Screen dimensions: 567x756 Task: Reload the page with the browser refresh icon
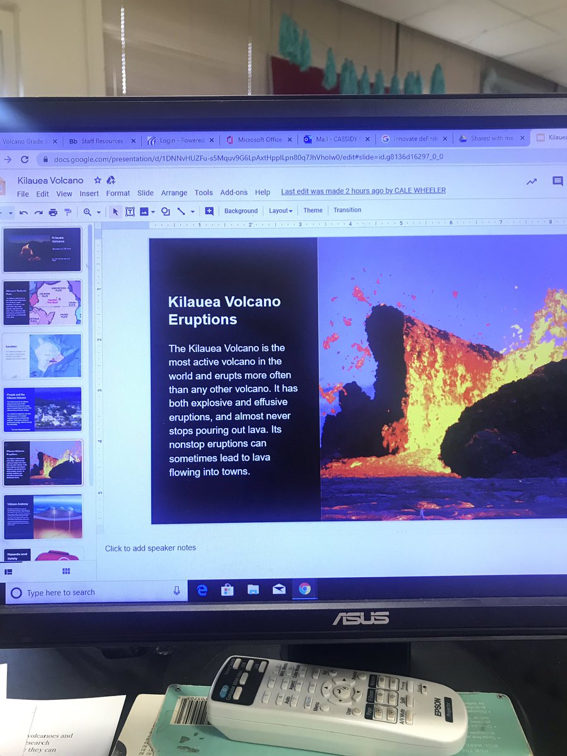(25, 160)
